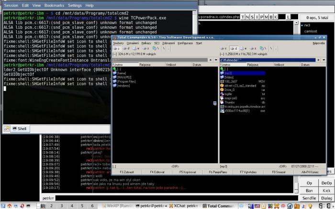The image size is (335, 209).
Task: Toggle XChat channel mode P
Action: click(x=262, y=17)
